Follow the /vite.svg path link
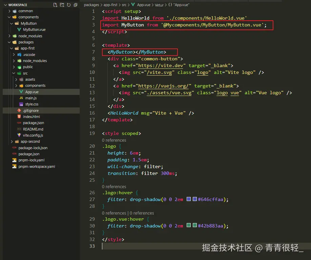The height and width of the screenshot is (260, 311). [x=159, y=73]
